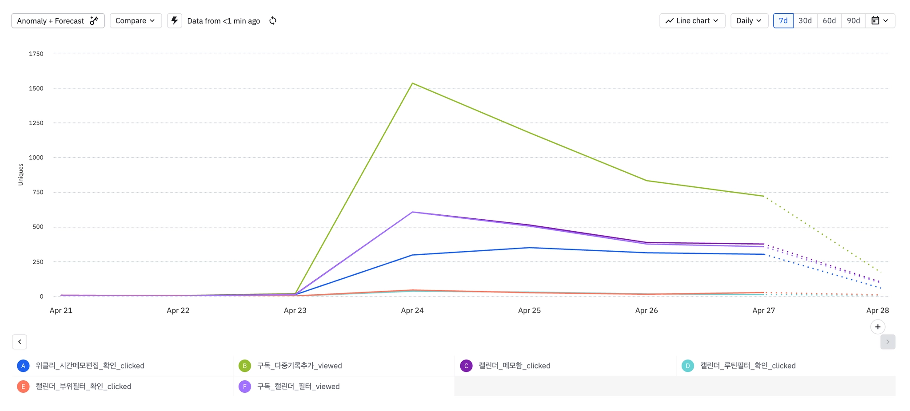Click the green B series badge

(245, 366)
